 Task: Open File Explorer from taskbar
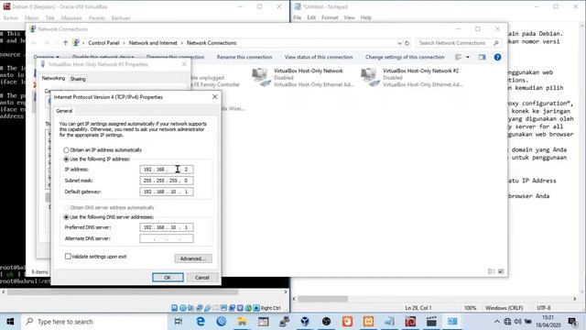(x=242, y=322)
